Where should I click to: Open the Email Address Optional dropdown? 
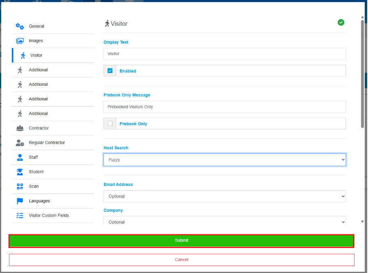pyautogui.click(x=225, y=196)
